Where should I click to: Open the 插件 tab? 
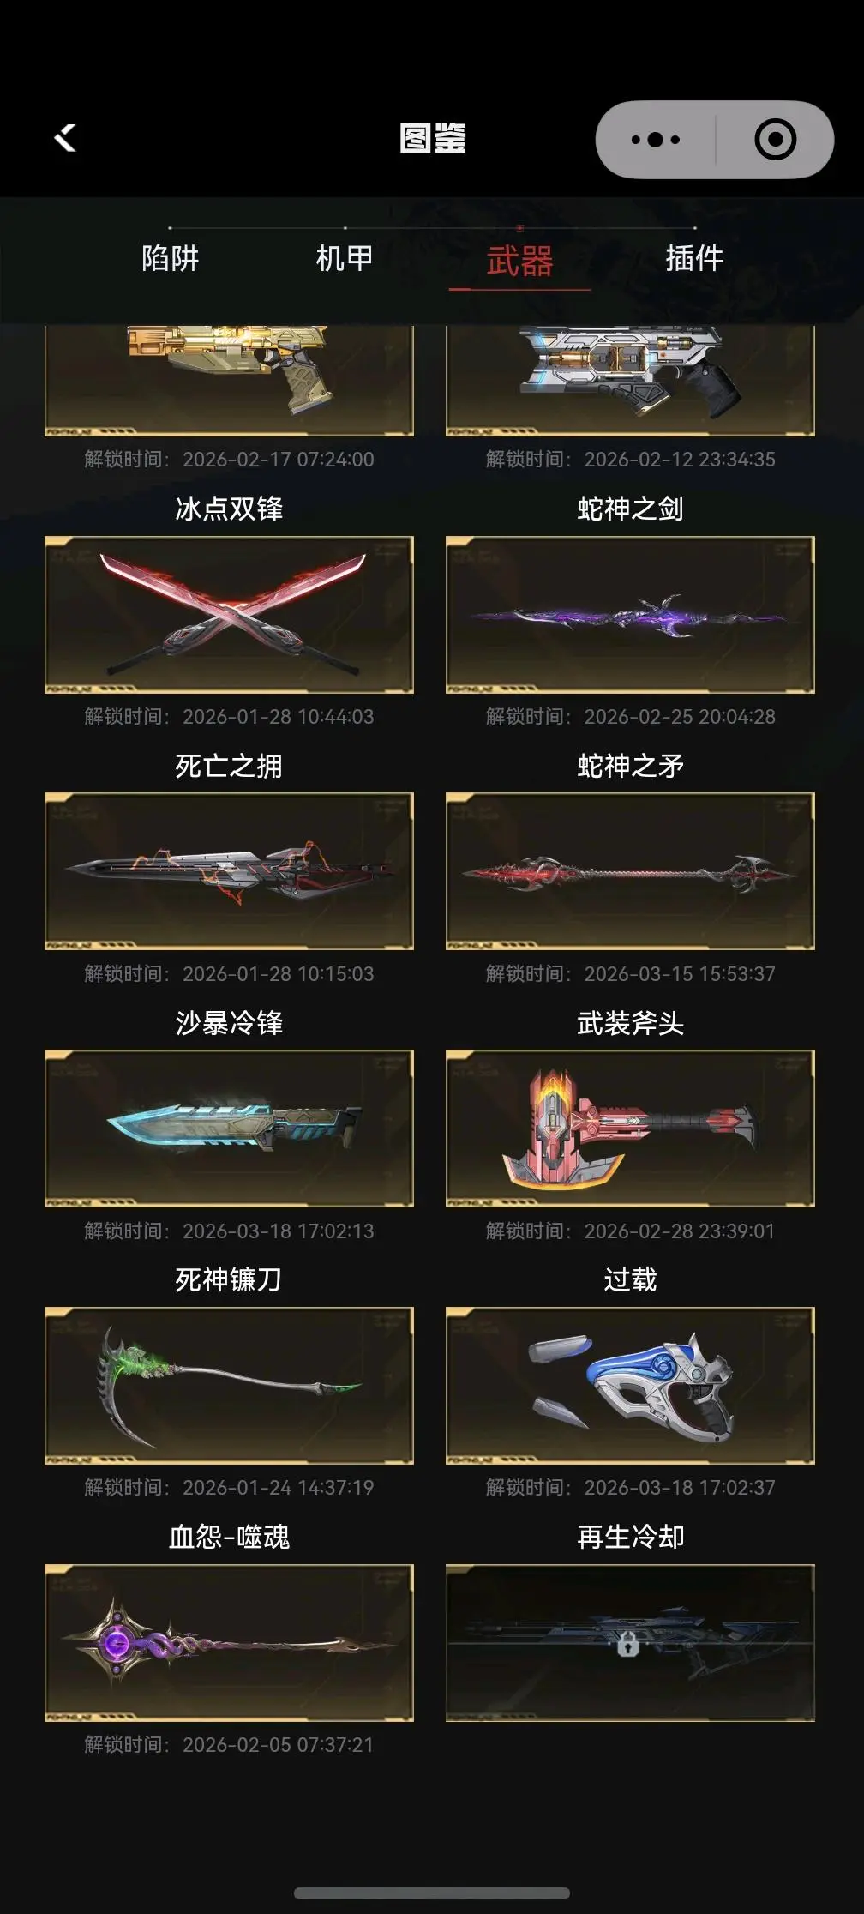click(x=694, y=258)
